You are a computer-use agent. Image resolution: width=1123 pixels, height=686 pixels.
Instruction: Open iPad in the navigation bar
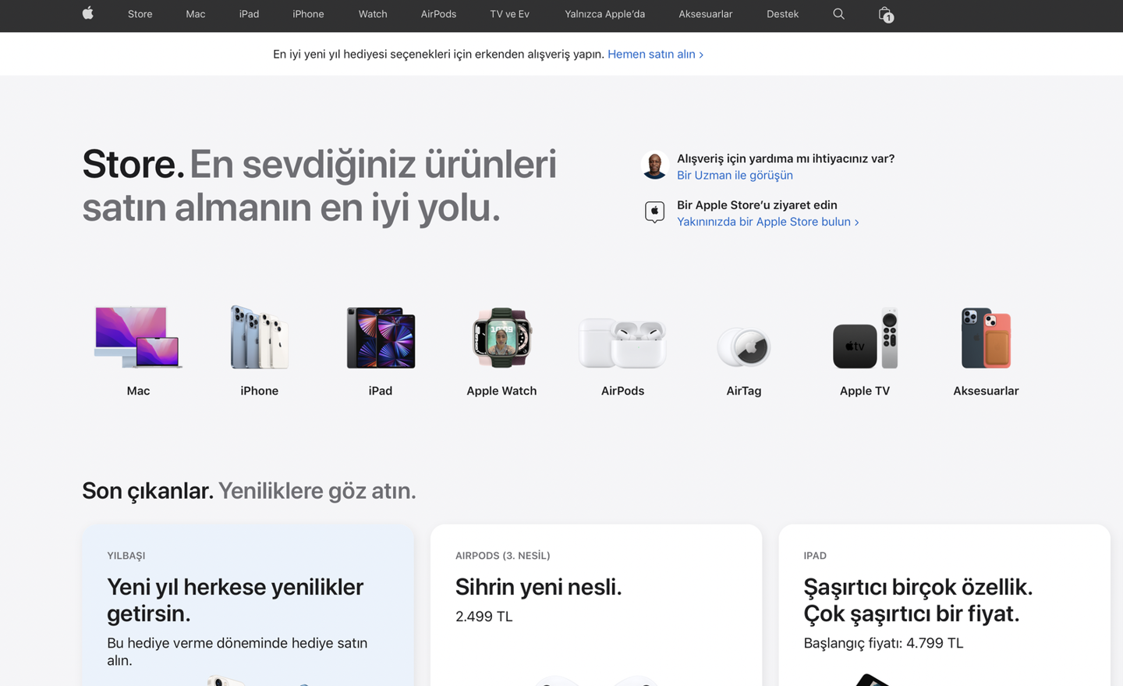pyautogui.click(x=250, y=14)
